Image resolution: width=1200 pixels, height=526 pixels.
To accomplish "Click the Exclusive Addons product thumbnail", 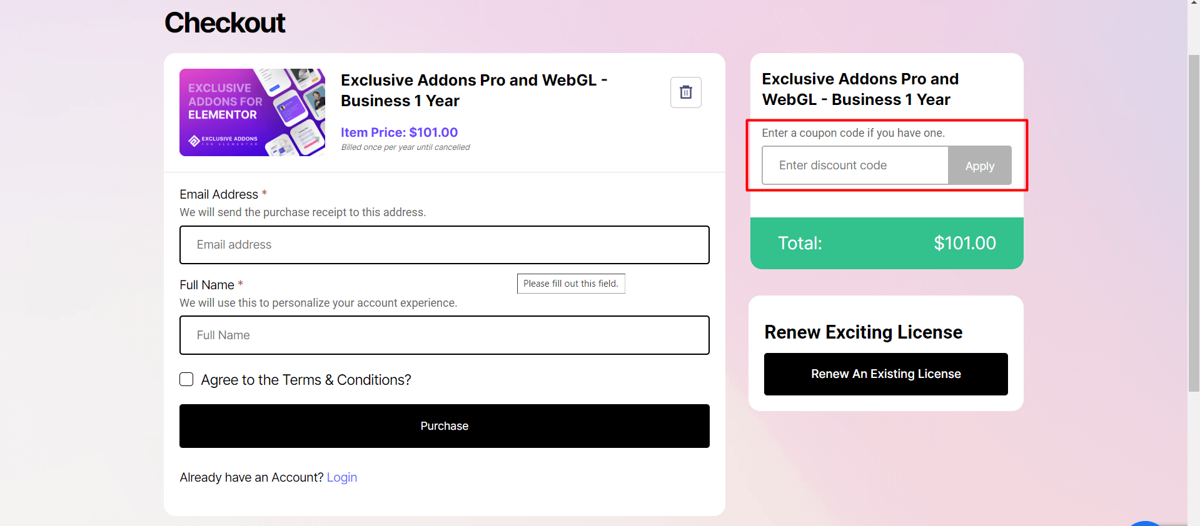I will tap(252, 112).
